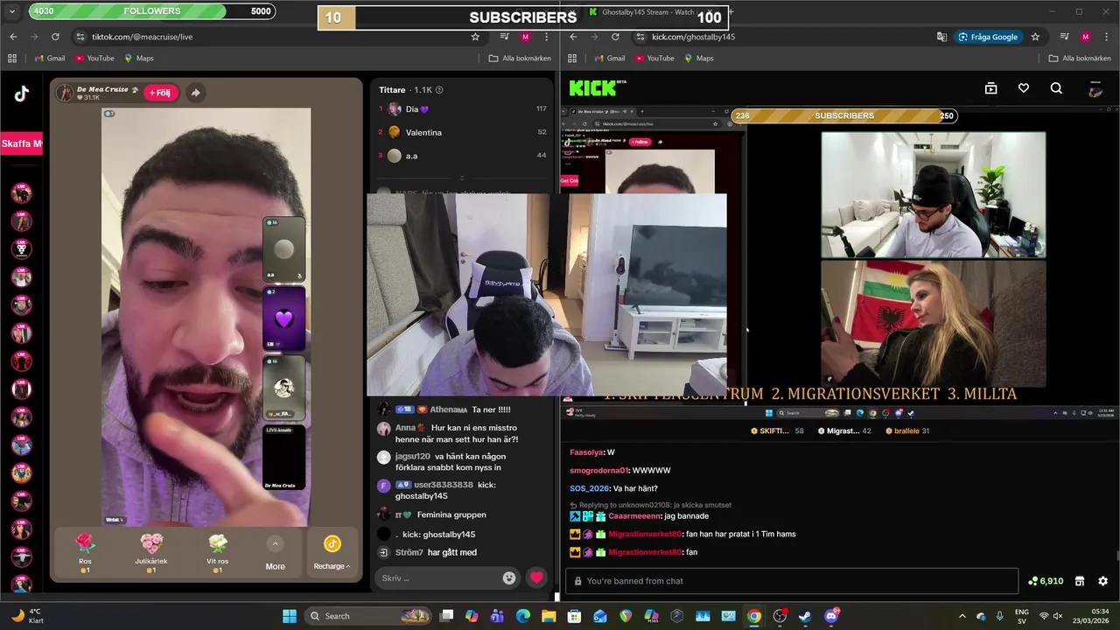Open Kick chat settings gear
The width and height of the screenshot is (1120, 630).
point(1102,581)
